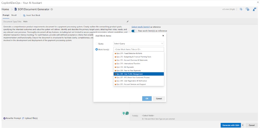Click the crown icon of Epic 205
This screenshot has height=128, width=260.
tap(115, 84)
